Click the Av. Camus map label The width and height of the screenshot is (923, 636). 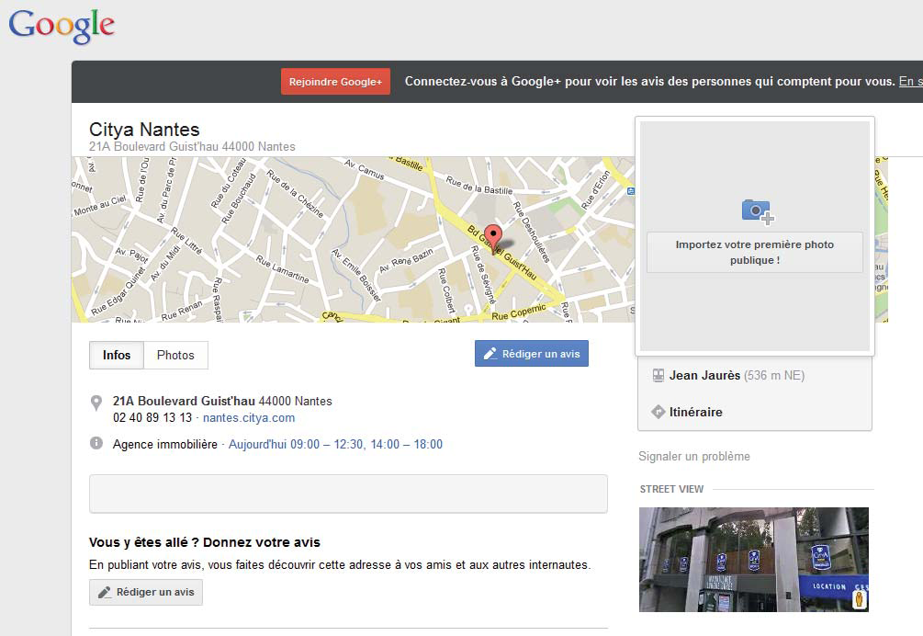click(365, 169)
